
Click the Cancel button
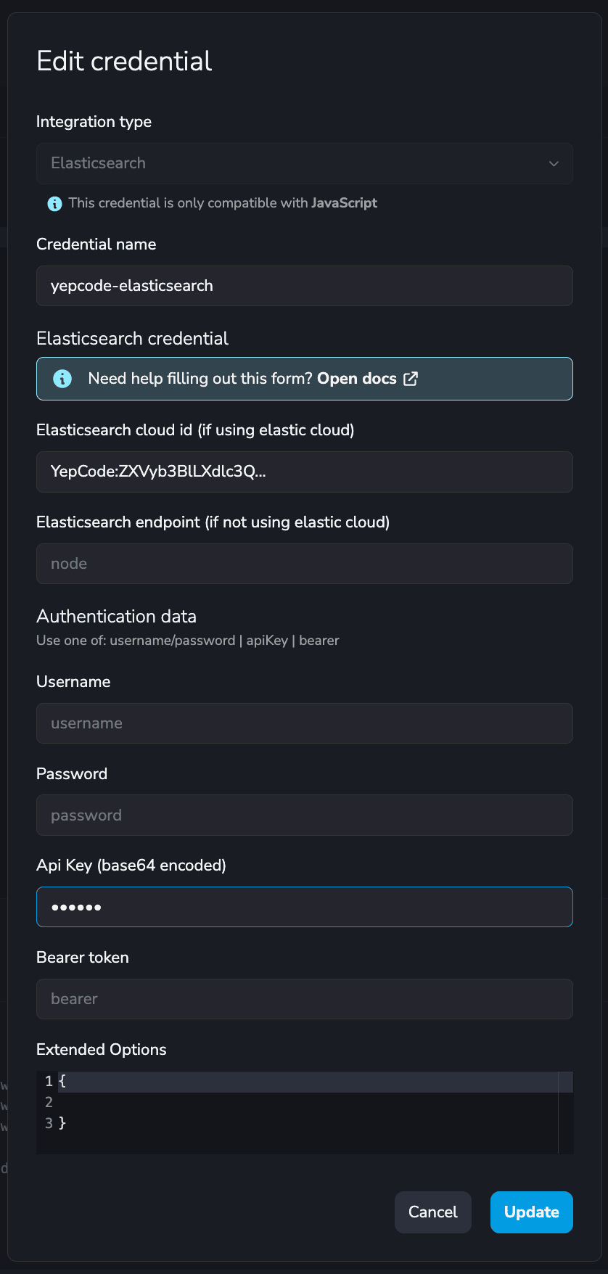(433, 1212)
